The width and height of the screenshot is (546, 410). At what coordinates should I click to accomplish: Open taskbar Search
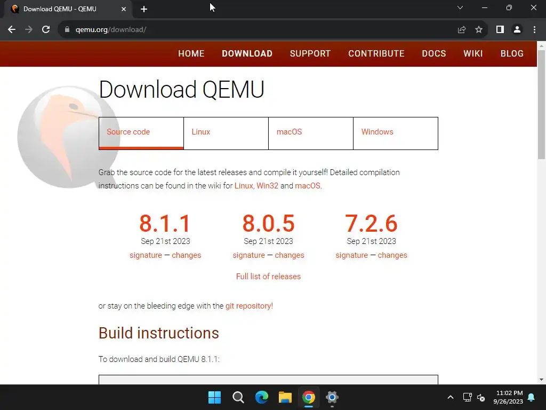[x=238, y=397]
